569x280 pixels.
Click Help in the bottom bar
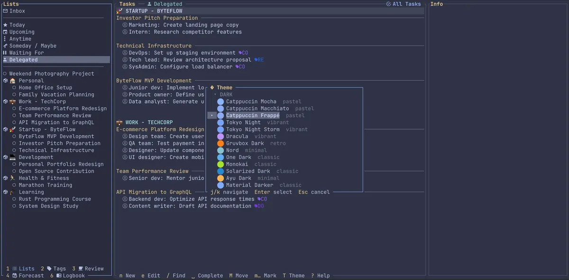[321, 276]
